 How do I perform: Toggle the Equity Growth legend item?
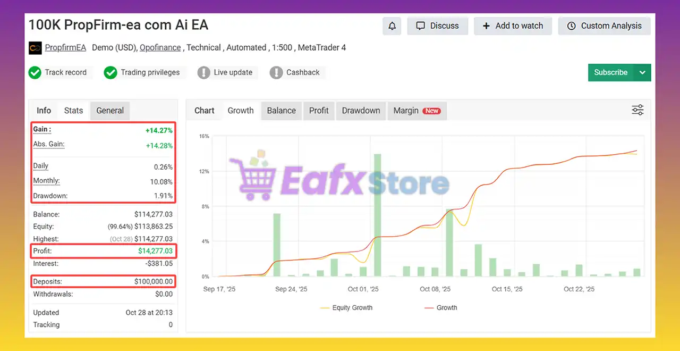tap(346, 307)
